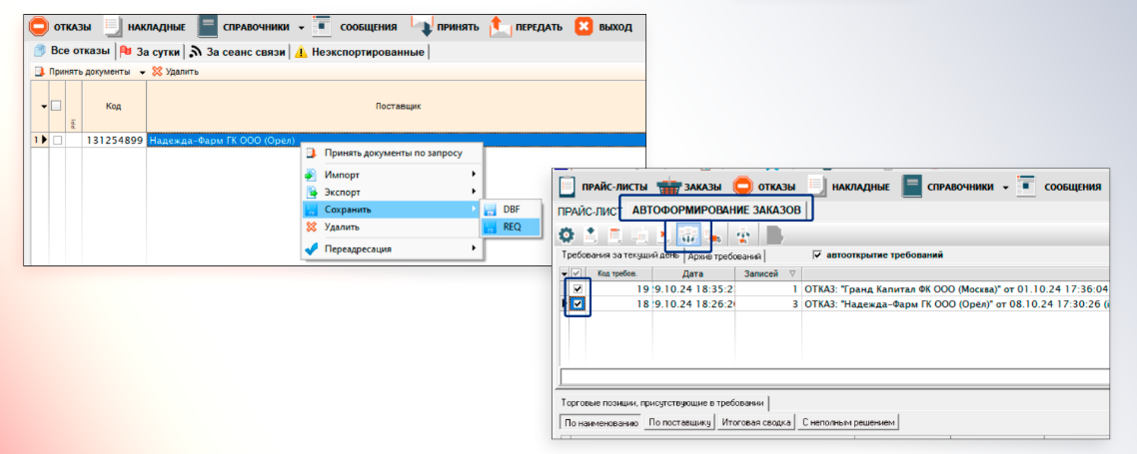The height and width of the screenshot is (454, 1137).
Task: Click the По поставщику button
Action: click(679, 423)
